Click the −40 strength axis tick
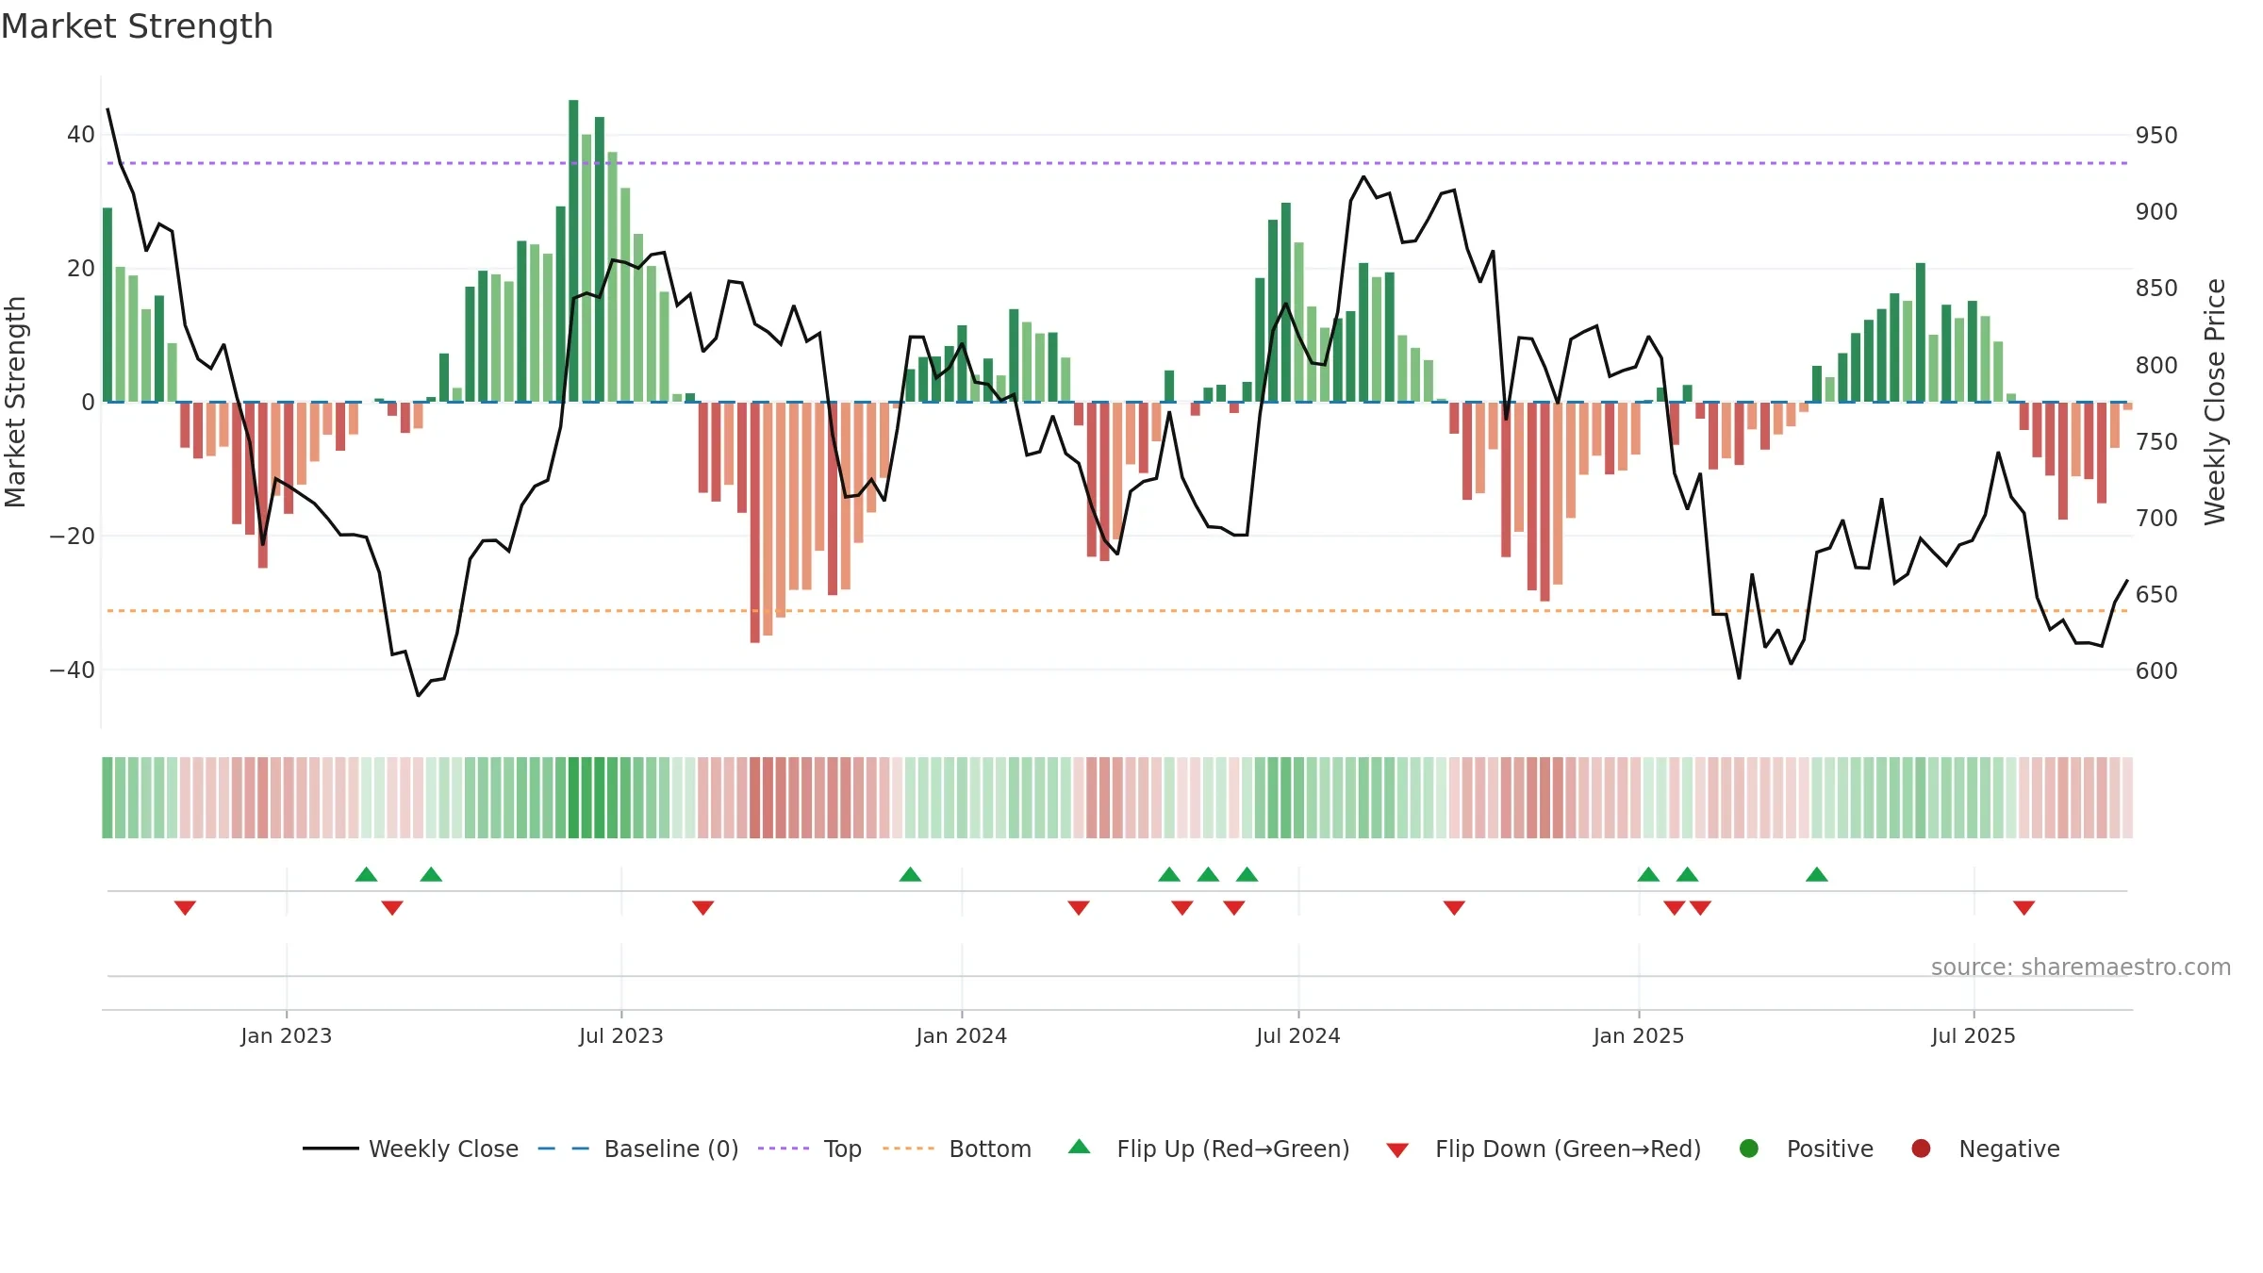The image size is (2263, 1273). pos(73,670)
